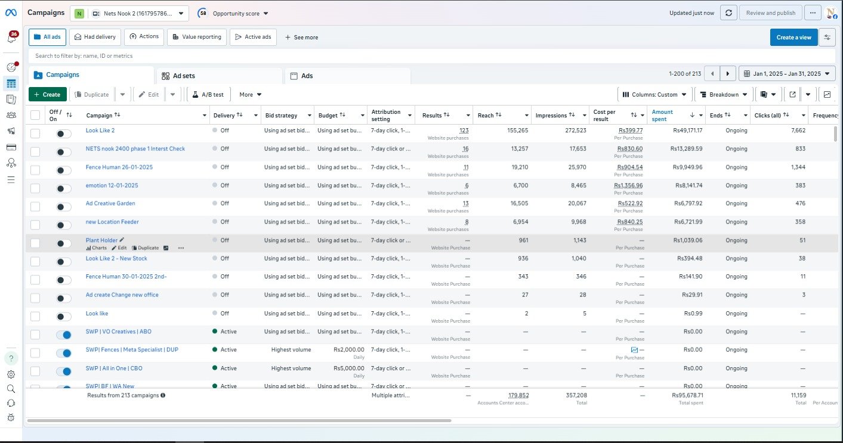Open the Fence Human 26-01-2025 campaign link

tap(119, 167)
